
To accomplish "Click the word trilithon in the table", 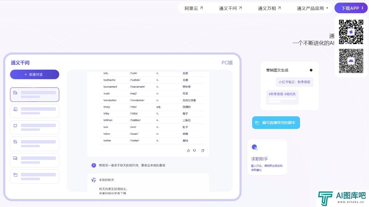I will tap(108, 120).
